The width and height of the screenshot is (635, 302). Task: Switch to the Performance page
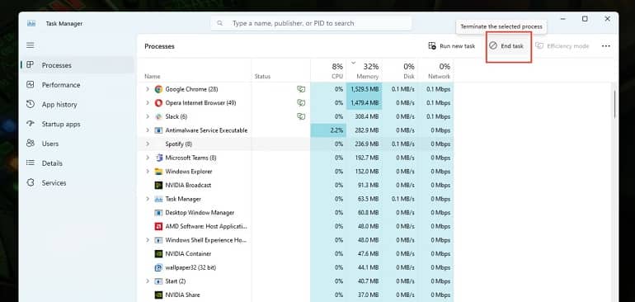[x=78, y=85]
